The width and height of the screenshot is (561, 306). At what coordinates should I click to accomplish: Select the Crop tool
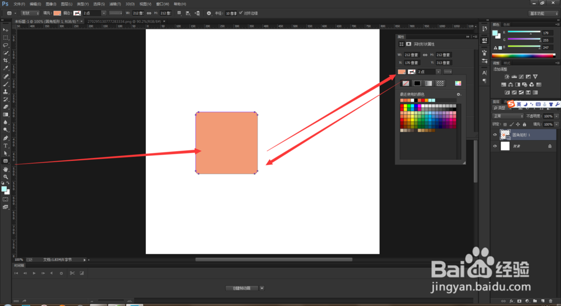tap(6, 61)
